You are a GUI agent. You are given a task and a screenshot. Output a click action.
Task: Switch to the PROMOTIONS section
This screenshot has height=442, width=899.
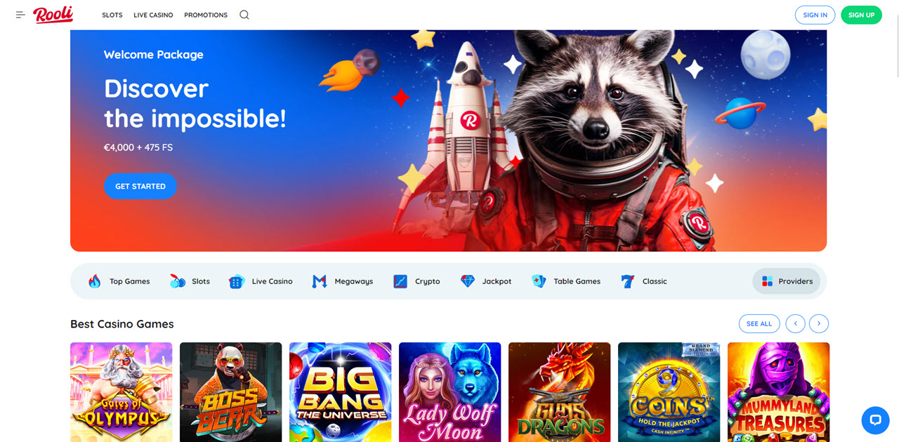click(205, 15)
